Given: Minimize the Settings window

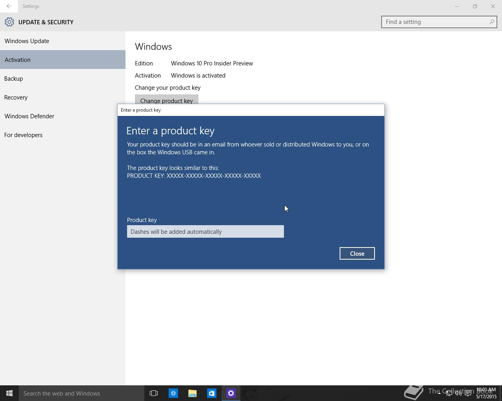Looking at the screenshot, I should point(457,6).
